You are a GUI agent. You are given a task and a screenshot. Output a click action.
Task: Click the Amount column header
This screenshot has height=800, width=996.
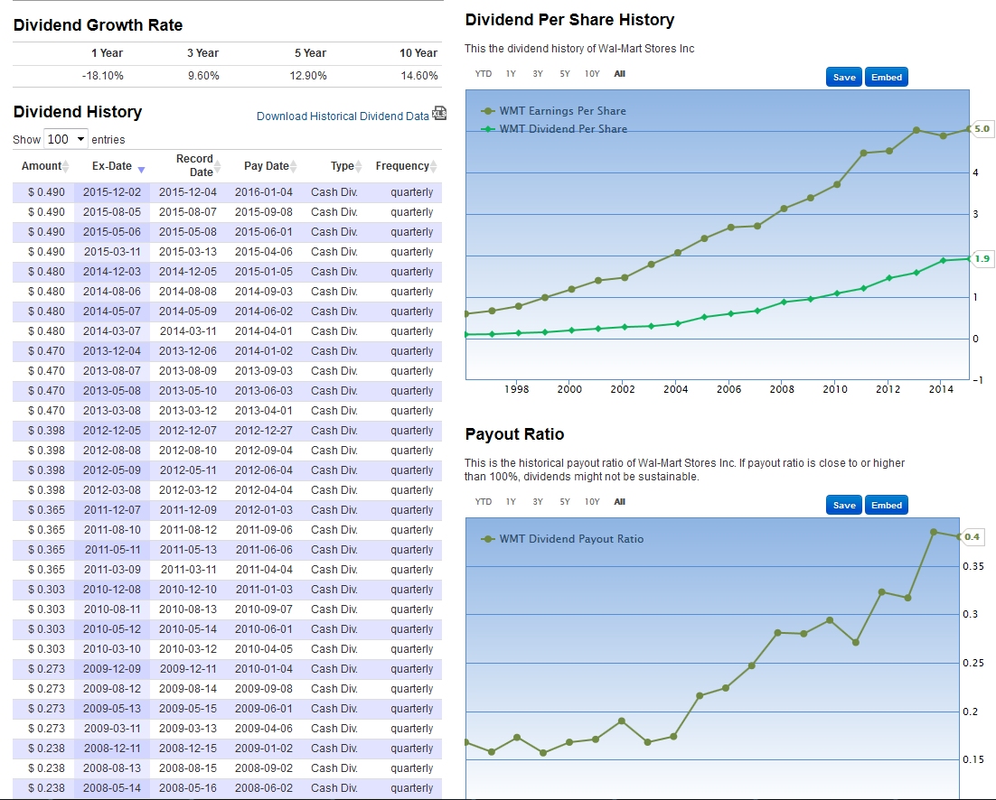click(x=42, y=166)
